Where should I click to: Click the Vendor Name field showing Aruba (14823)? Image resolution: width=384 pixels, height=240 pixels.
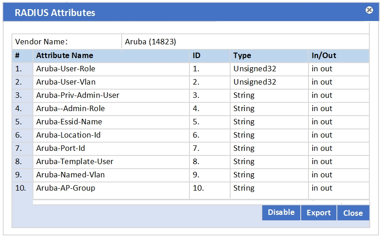(245, 42)
